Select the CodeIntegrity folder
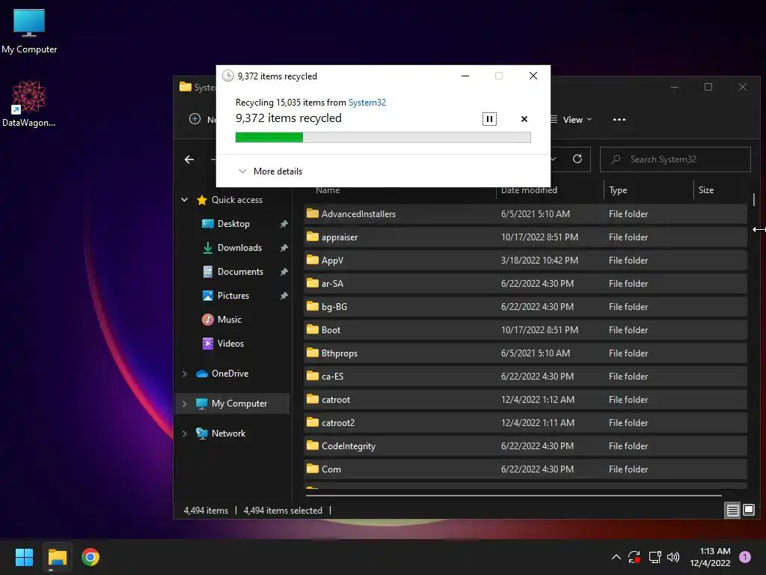 click(525, 446)
